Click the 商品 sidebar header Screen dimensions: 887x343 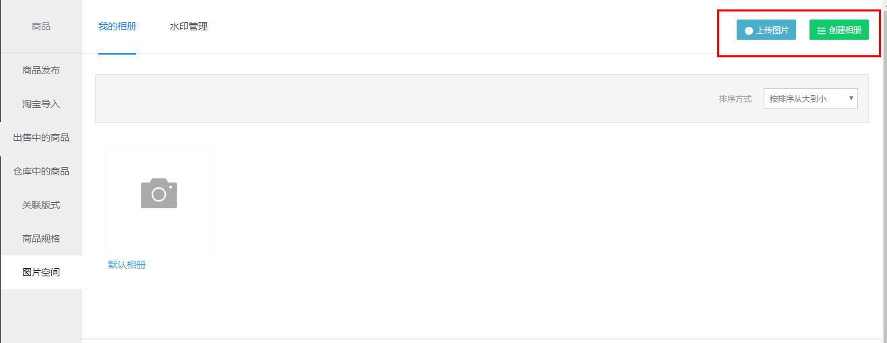click(41, 26)
